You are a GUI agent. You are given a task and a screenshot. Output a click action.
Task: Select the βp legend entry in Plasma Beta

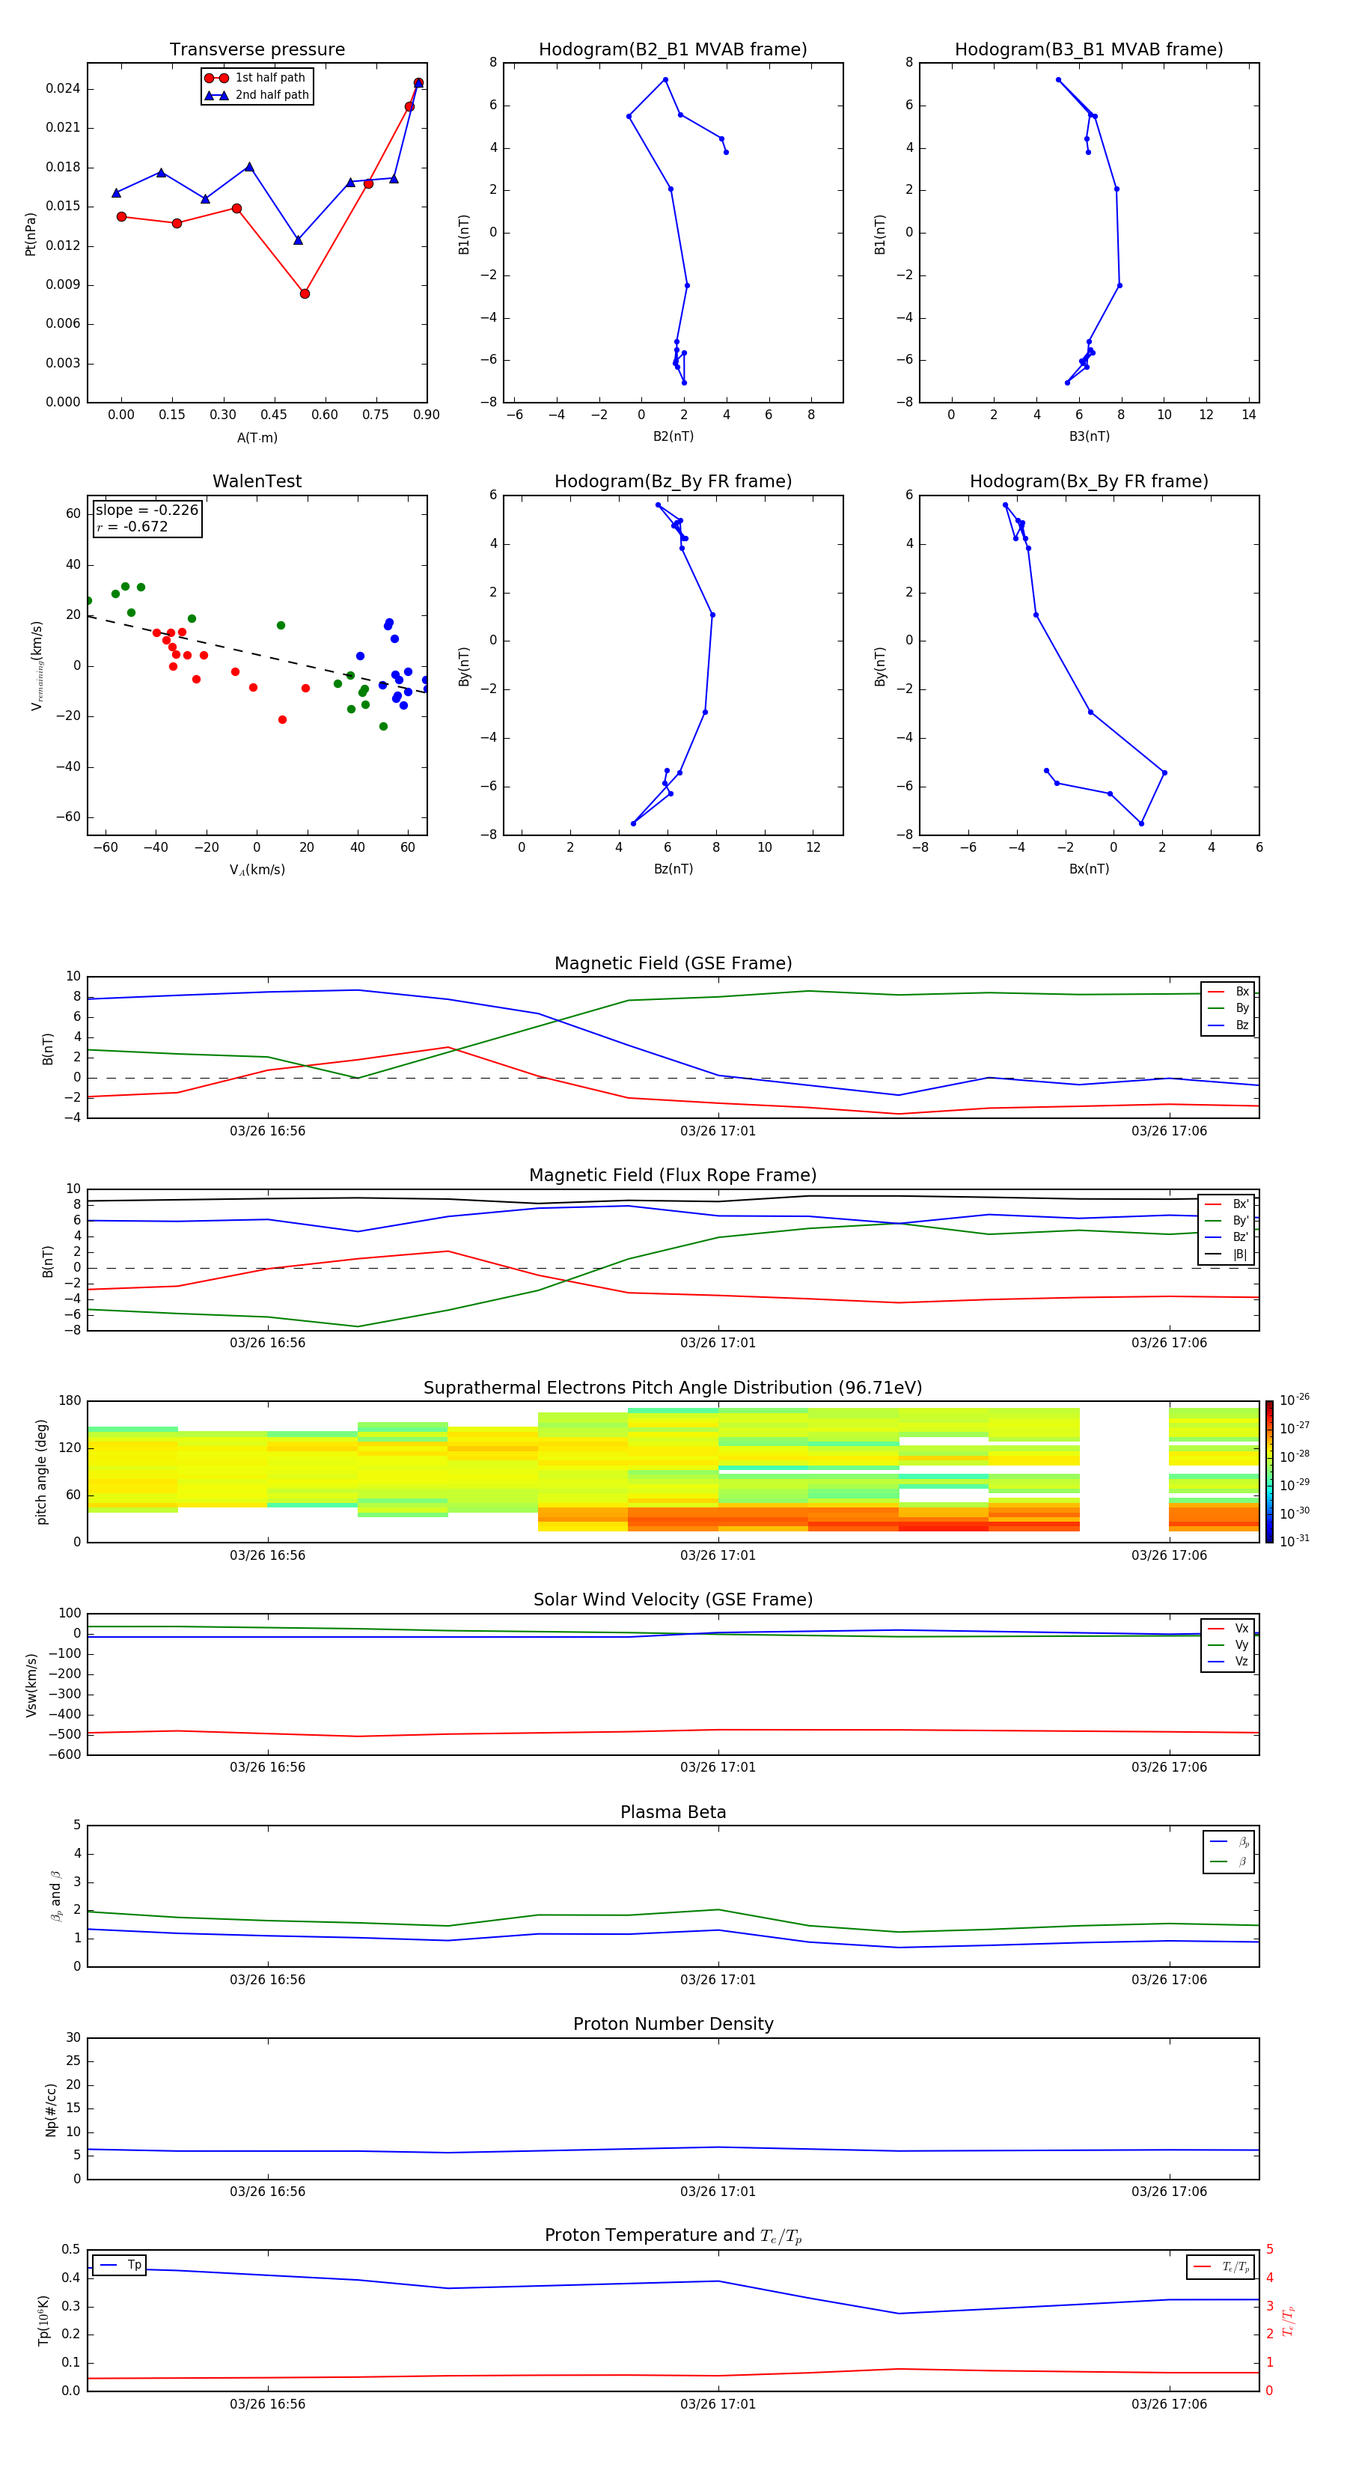[1229, 1841]
